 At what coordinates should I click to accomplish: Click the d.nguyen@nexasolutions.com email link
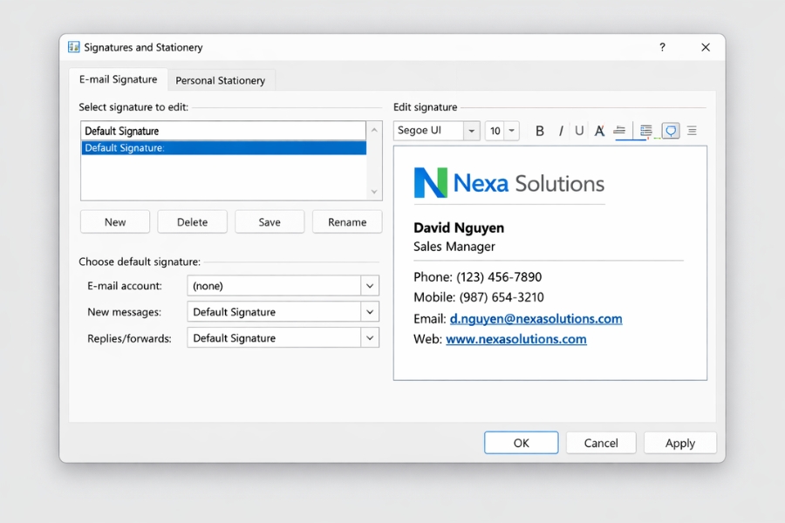(536, 318)
